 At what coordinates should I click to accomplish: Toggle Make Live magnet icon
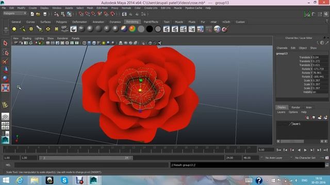coord(112,14)
